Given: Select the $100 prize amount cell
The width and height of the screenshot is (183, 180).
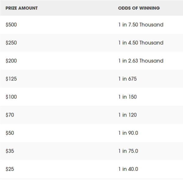Looking at the screenshot, I should tap(11, 97).
